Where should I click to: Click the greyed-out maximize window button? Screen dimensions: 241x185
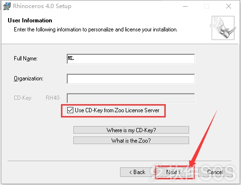coord(207,6)
